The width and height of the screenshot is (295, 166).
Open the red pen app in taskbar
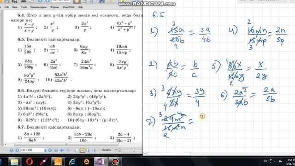[43, 162]
